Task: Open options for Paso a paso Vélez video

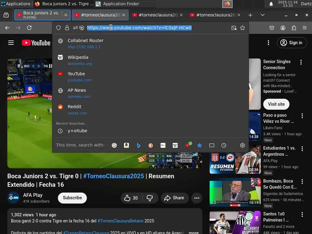Action: (x=302, y=116)
